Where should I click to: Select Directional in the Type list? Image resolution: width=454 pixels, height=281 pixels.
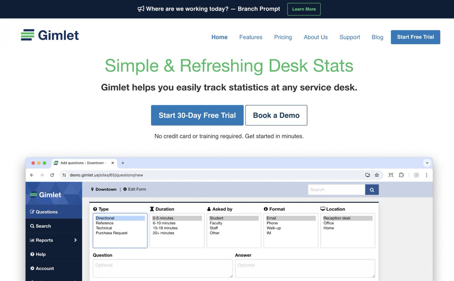pyautogui.click(x=120, y=218)
